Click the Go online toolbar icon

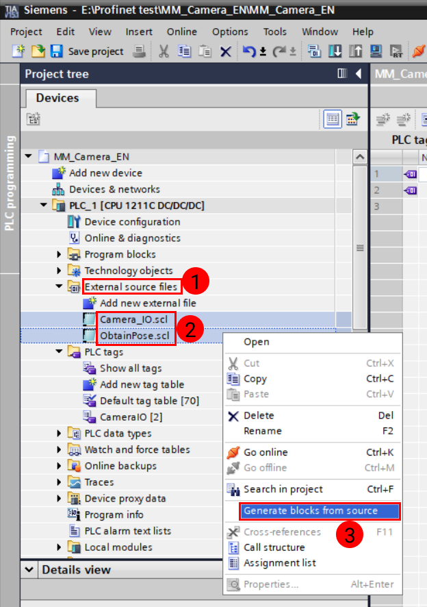(x=419, y=51)
